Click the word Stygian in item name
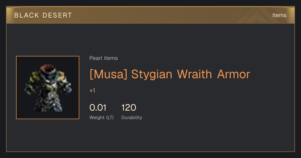The image size is (301, 158). coord(152,75)
